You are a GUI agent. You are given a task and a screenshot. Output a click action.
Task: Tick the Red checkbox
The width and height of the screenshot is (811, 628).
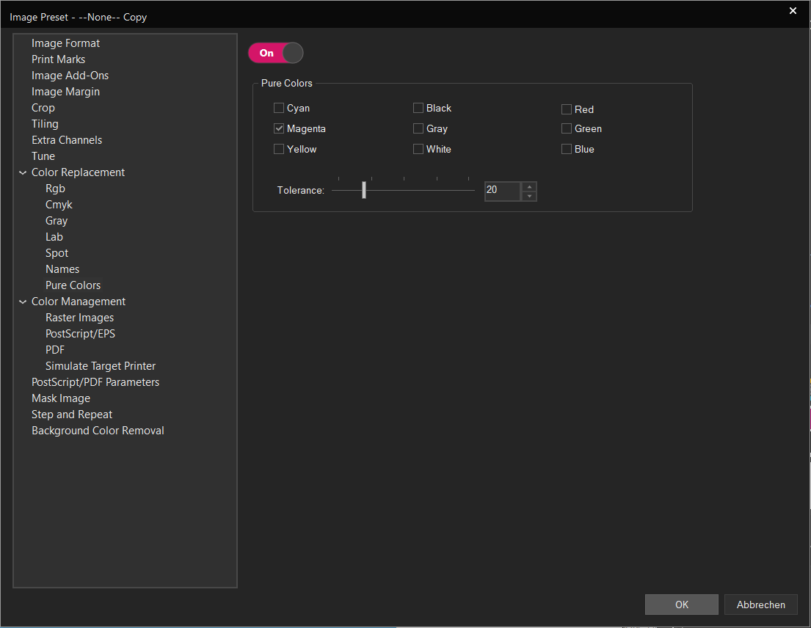tap(567, 109)
